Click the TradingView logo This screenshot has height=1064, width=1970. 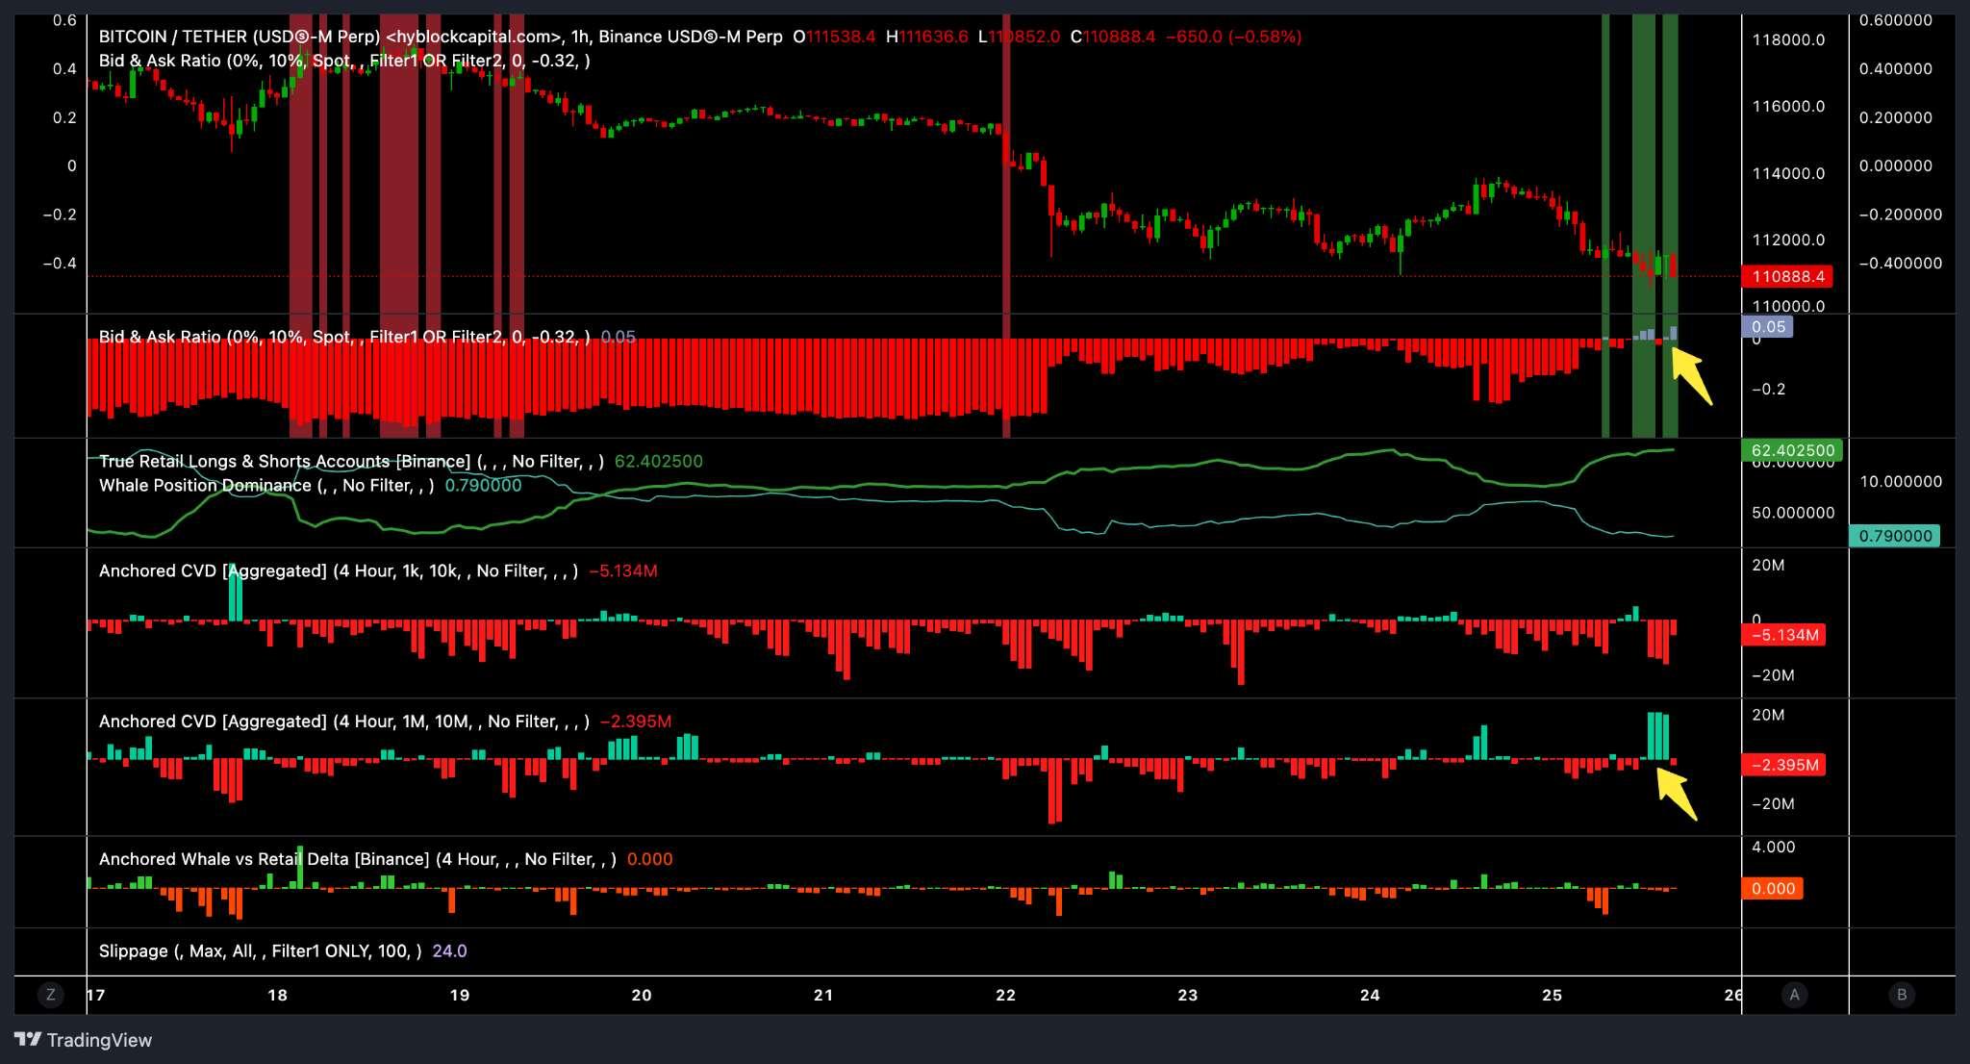(84, 1040)
